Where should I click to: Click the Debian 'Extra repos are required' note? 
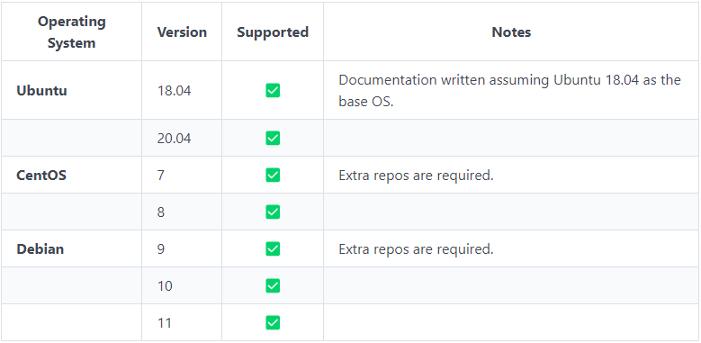point(416,249)
